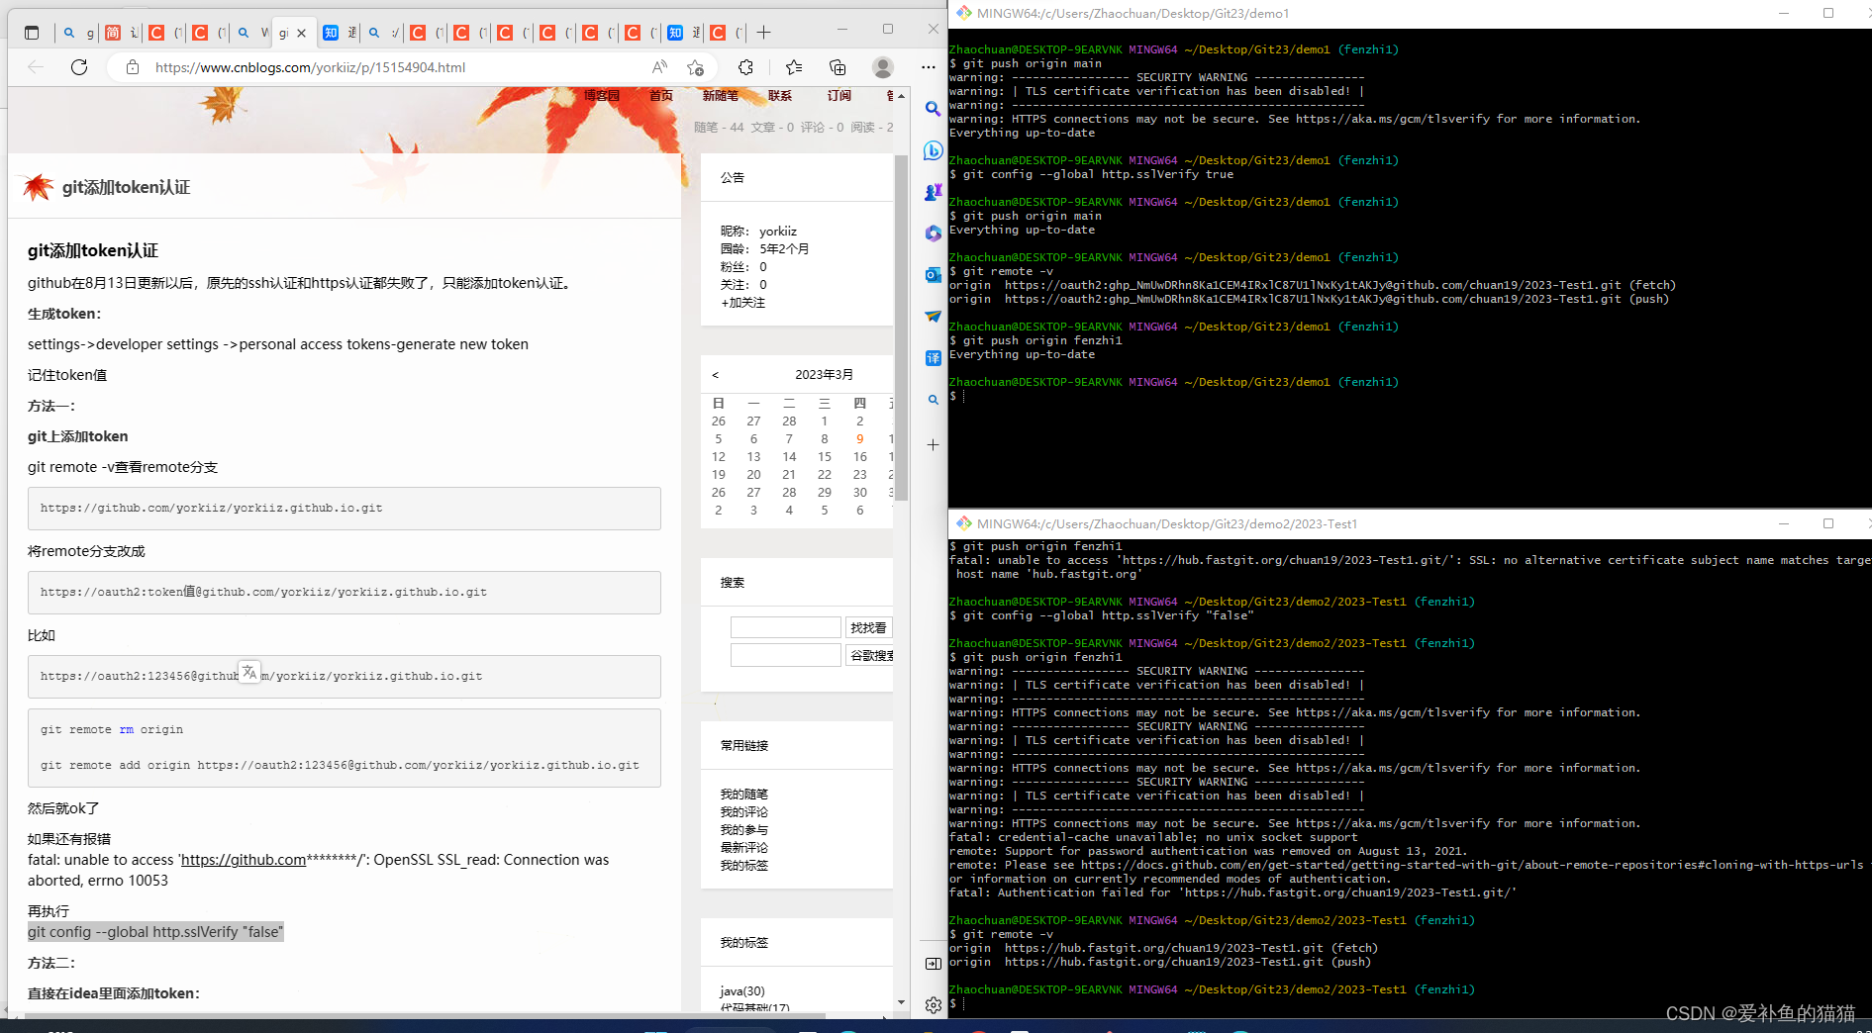The height and width of the screenshot is (1033, 1872).
Task: Switch to the 简 tab
Action: [x=121, y=33]
